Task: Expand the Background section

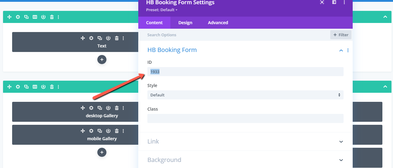Action: 245,160
